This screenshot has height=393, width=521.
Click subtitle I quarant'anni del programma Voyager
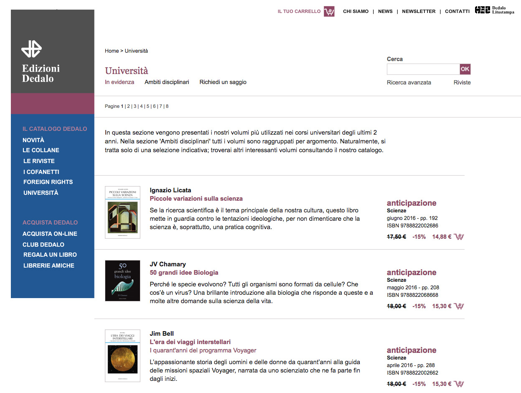pos(203,350)
